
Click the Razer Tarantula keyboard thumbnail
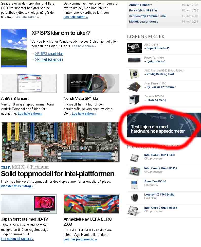(x=134, y=60)
